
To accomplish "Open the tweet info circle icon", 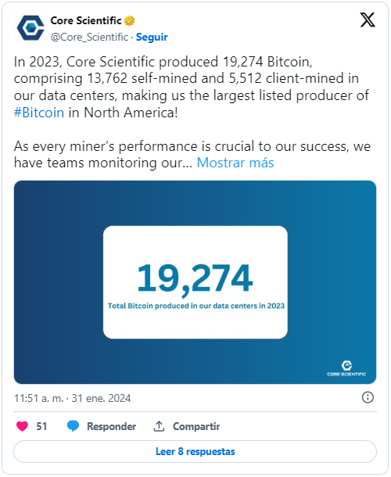I will pos(368,397).
